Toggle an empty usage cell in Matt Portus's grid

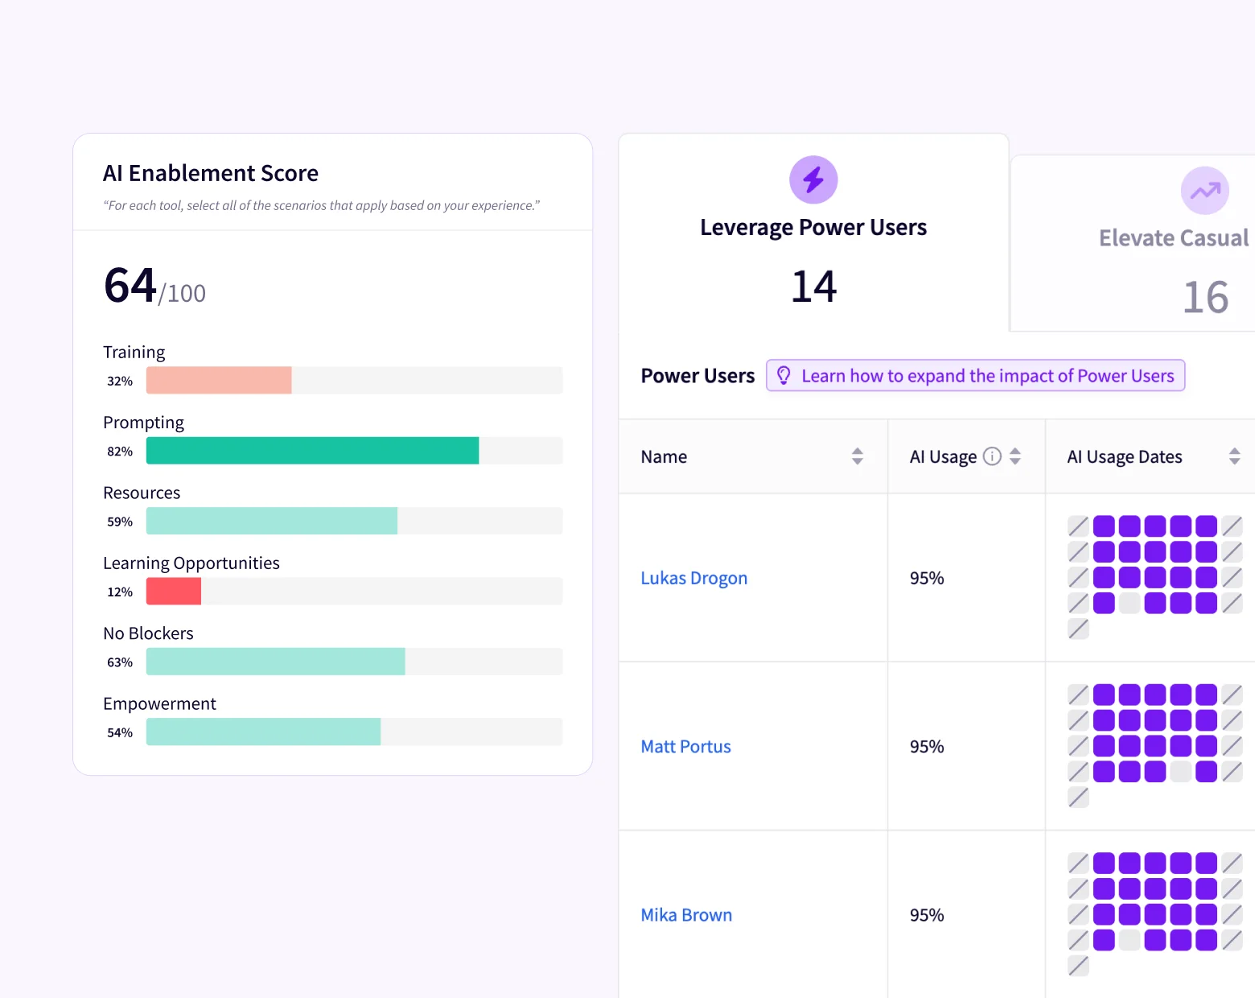[x=1180, y=771]
